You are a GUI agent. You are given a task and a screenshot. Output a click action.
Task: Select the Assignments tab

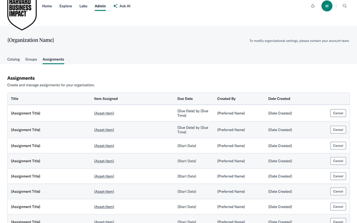pyautogui.click(x=53, y=59)
